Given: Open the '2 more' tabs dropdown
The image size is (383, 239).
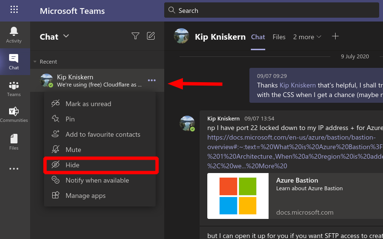Looking at the screenshot, I should pyautogui.click(x=307, y=37).
